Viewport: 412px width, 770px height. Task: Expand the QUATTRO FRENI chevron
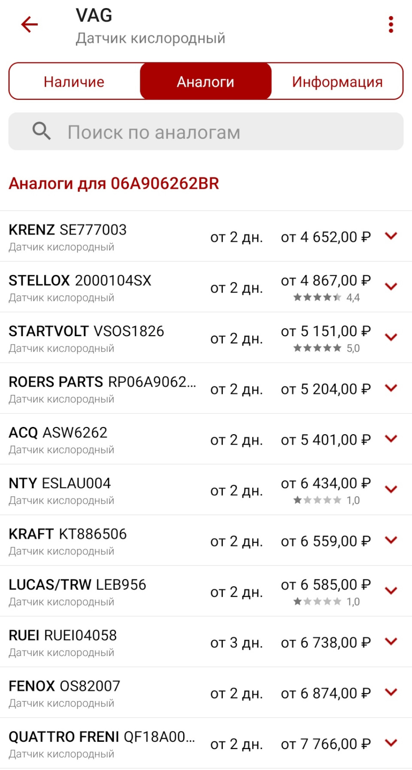391,743
